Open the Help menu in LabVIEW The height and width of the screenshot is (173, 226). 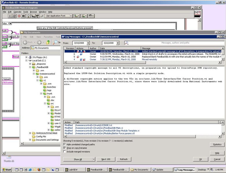(x=50, y=12)
